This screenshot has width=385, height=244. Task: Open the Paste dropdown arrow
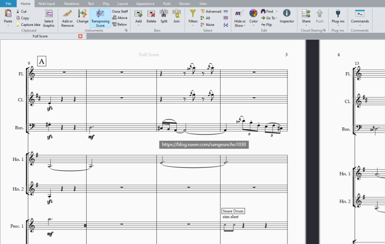tap(8, 25)
